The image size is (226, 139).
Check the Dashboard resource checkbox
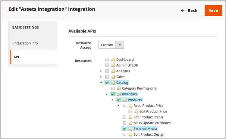[x=107, y=60]
